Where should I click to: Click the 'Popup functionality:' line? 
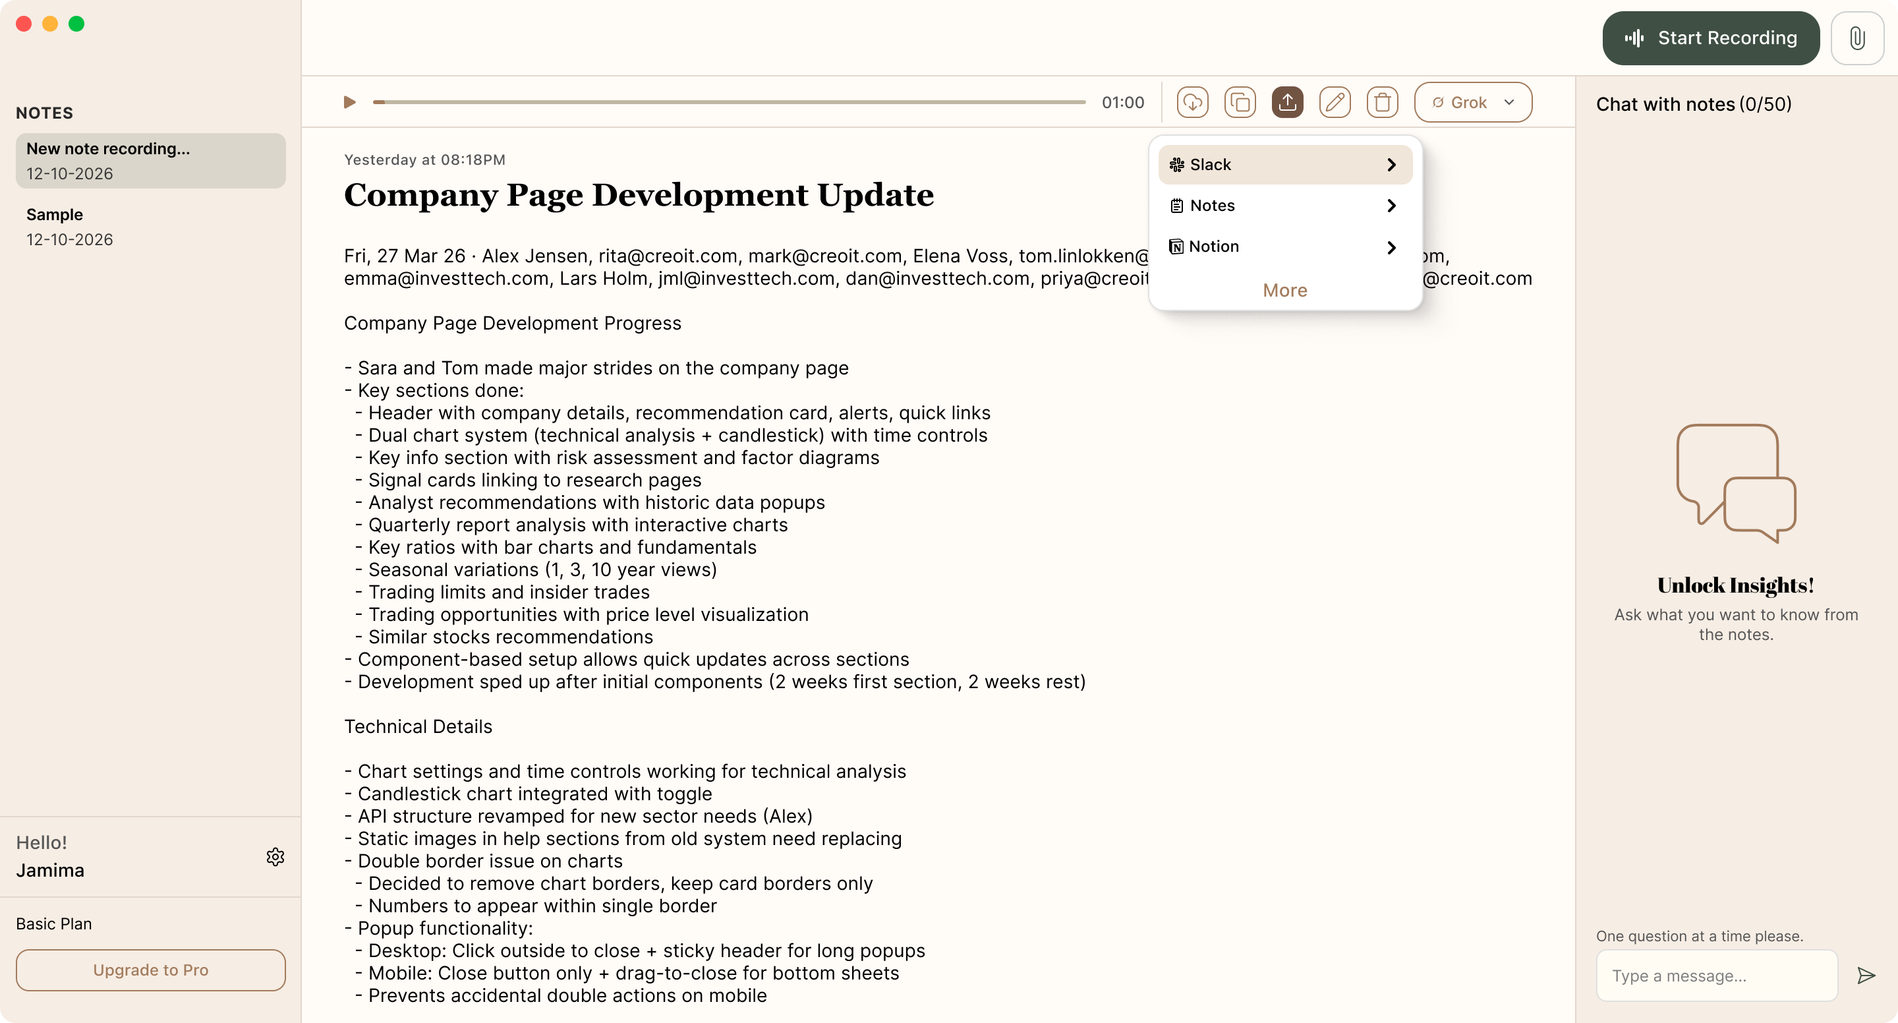[438, 928]
